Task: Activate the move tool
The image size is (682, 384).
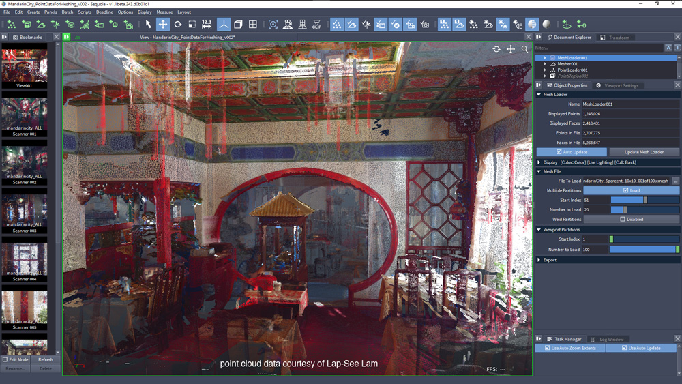Action: coord(163,25)
